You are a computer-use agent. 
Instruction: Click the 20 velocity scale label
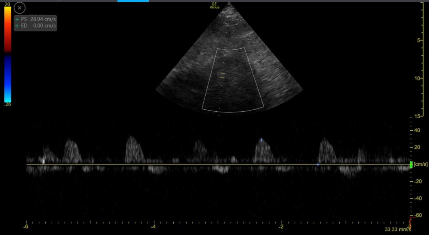click(x=417, y=147)
